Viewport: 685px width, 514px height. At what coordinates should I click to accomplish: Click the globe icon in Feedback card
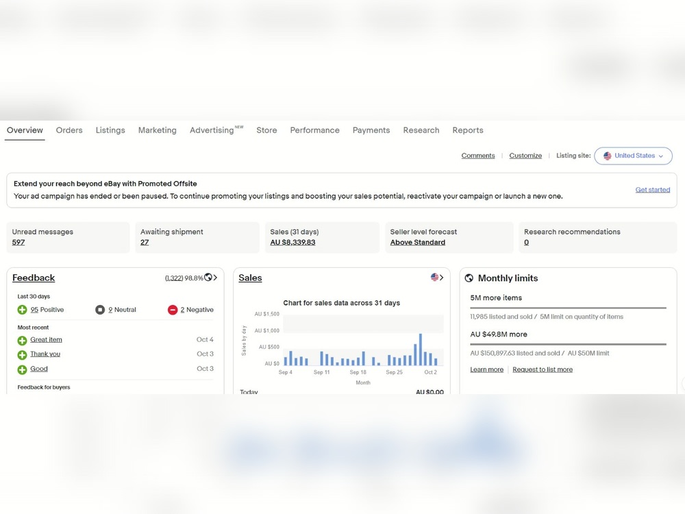pyautogui.click(x=208, y=277)
